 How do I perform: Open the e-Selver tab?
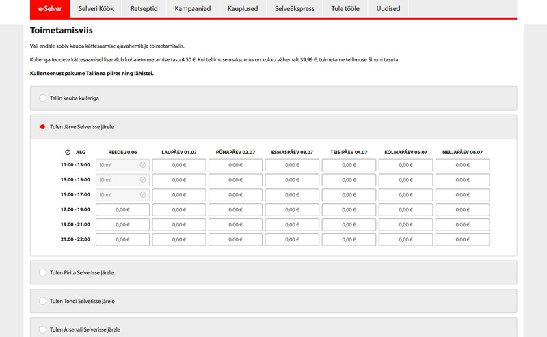click(50, 9)
